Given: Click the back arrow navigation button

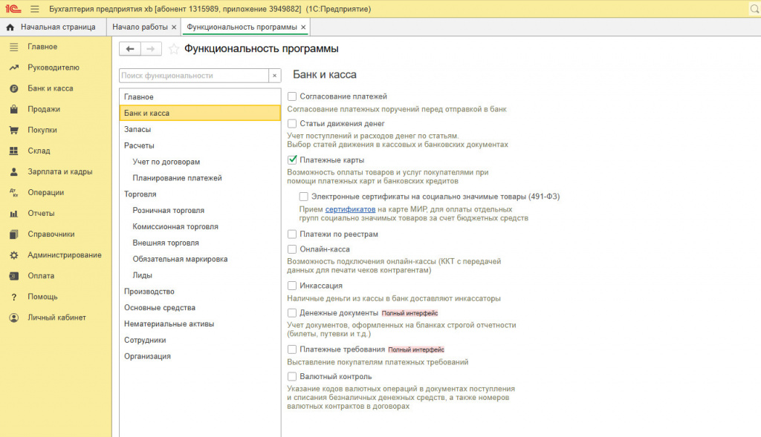Looking at the screenshot, I should [130, 49].
